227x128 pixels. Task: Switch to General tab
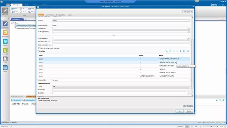point(41,15)
